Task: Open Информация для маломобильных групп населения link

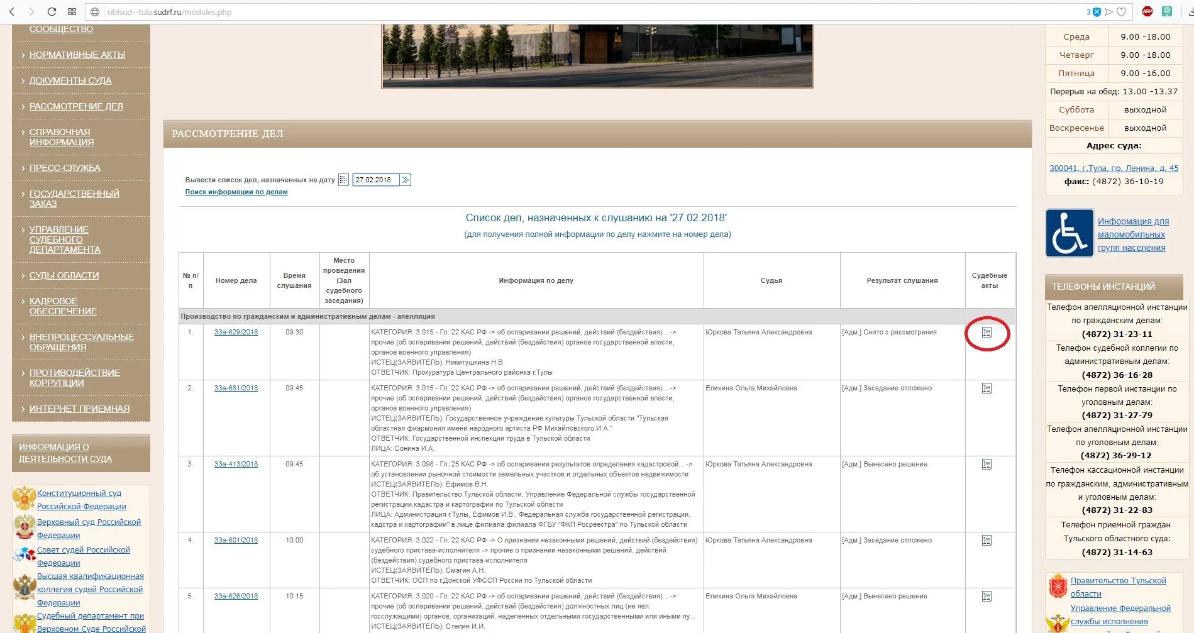Action: coord(1133,234)
